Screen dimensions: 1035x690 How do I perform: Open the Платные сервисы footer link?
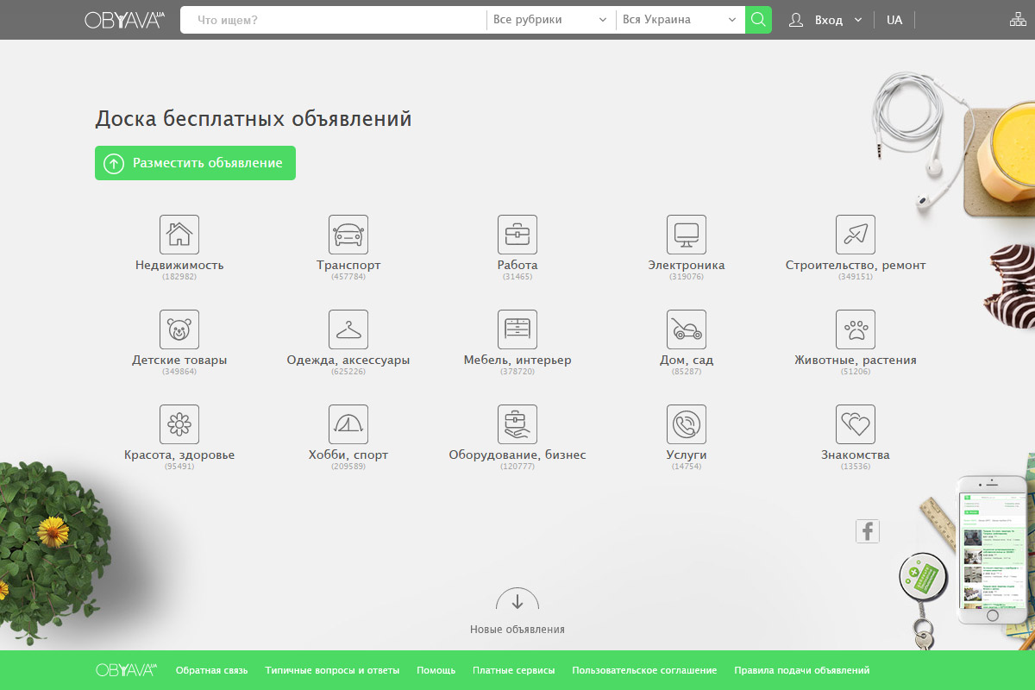[x=513, y=670]
